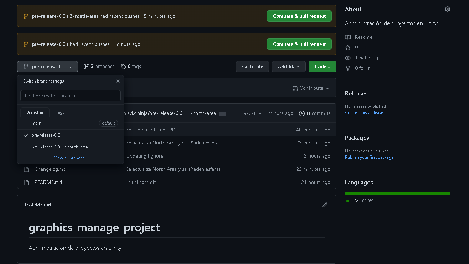Click the pencil icon to edit README
The width and height of the screenshot is (469, 264).
[x=324, y=205]
